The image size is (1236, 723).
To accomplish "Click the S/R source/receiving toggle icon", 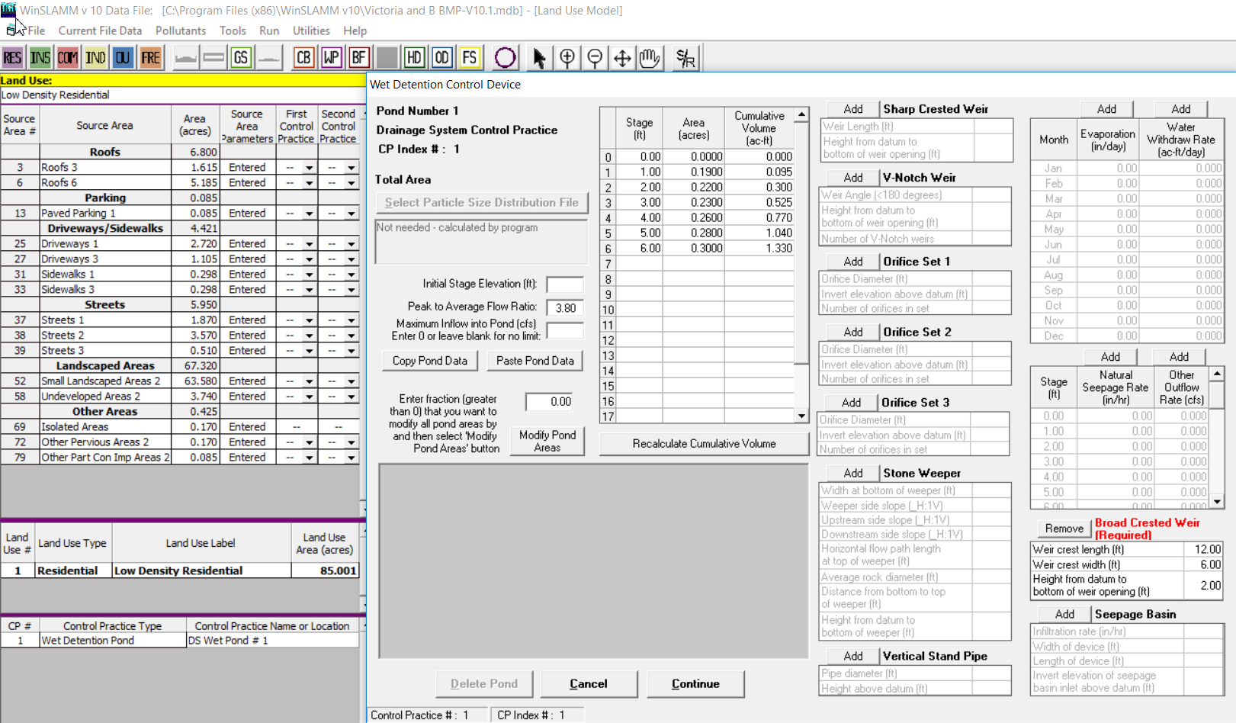I will coord(684,57).
